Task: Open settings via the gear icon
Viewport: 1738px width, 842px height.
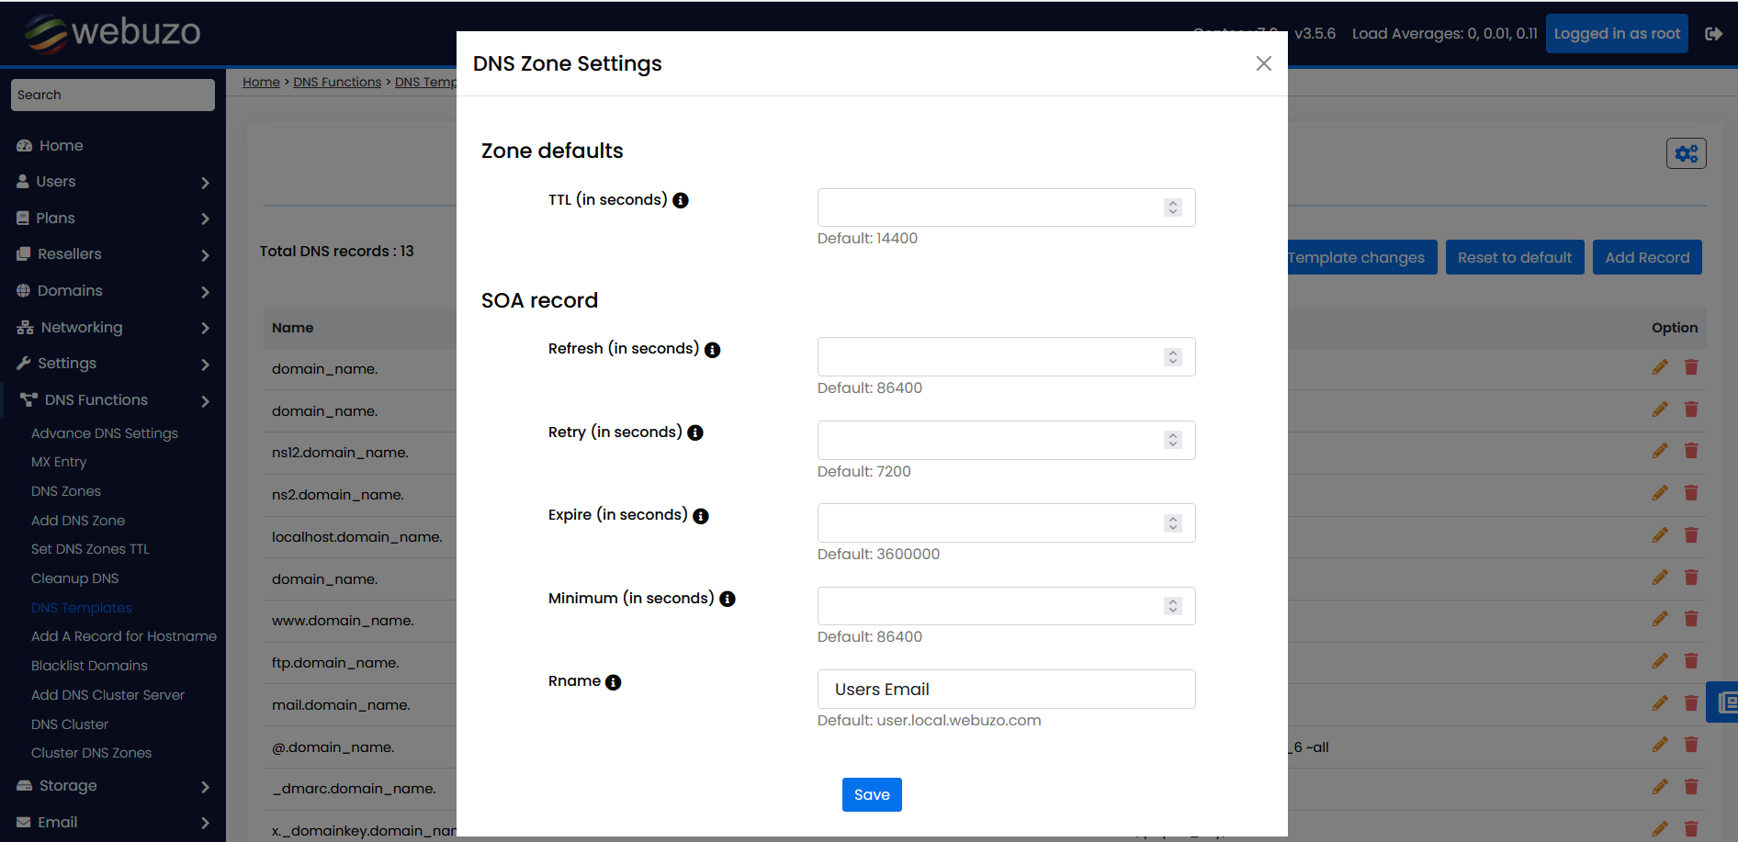Action: (x=1686, y=152)
